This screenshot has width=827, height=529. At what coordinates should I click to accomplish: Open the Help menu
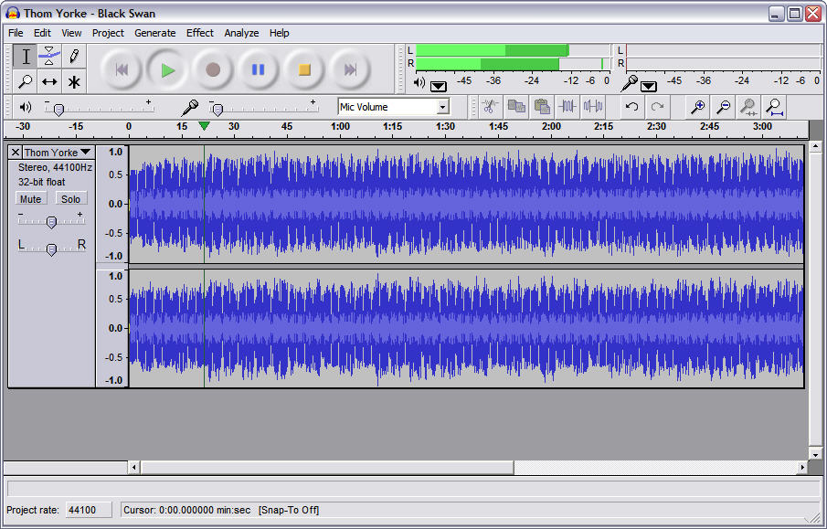coord(279,33)
